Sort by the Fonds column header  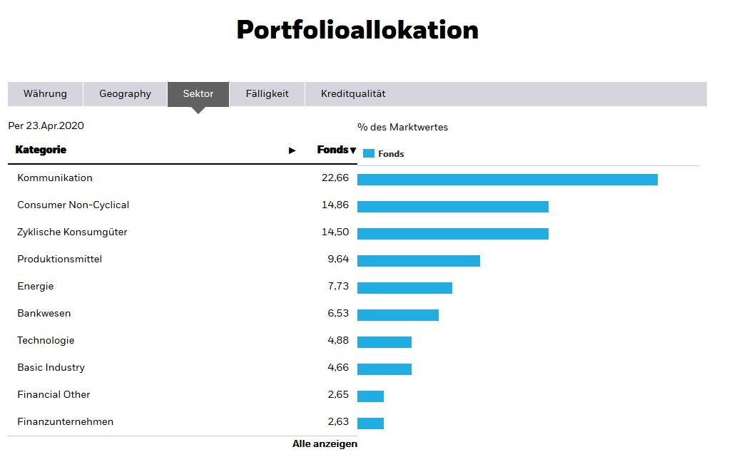click(332, 150)
